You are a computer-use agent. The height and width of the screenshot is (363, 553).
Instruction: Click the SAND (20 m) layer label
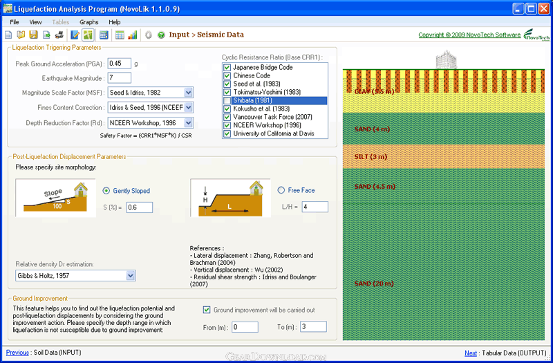point(374,283)
